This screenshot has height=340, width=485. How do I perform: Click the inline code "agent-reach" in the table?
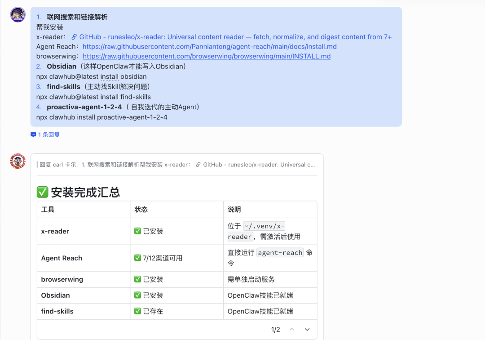(280, 252)
